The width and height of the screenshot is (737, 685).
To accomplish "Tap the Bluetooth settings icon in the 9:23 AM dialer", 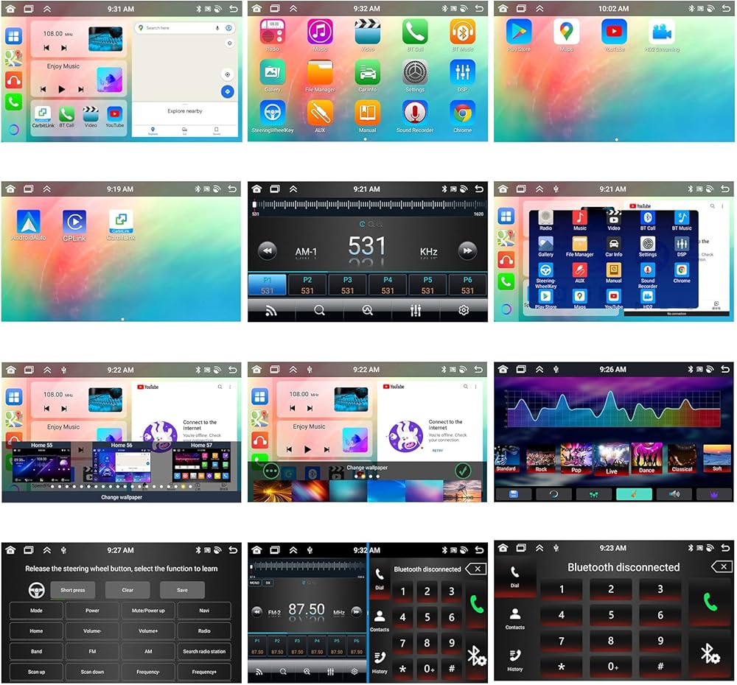I will tap(709, 653).
